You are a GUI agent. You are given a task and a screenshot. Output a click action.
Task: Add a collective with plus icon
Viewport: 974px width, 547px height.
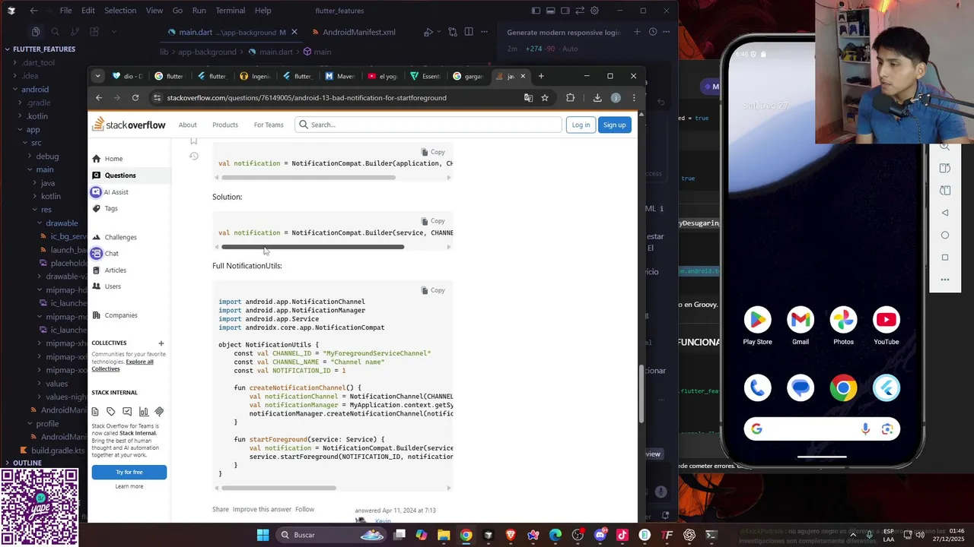click(161, 343)
